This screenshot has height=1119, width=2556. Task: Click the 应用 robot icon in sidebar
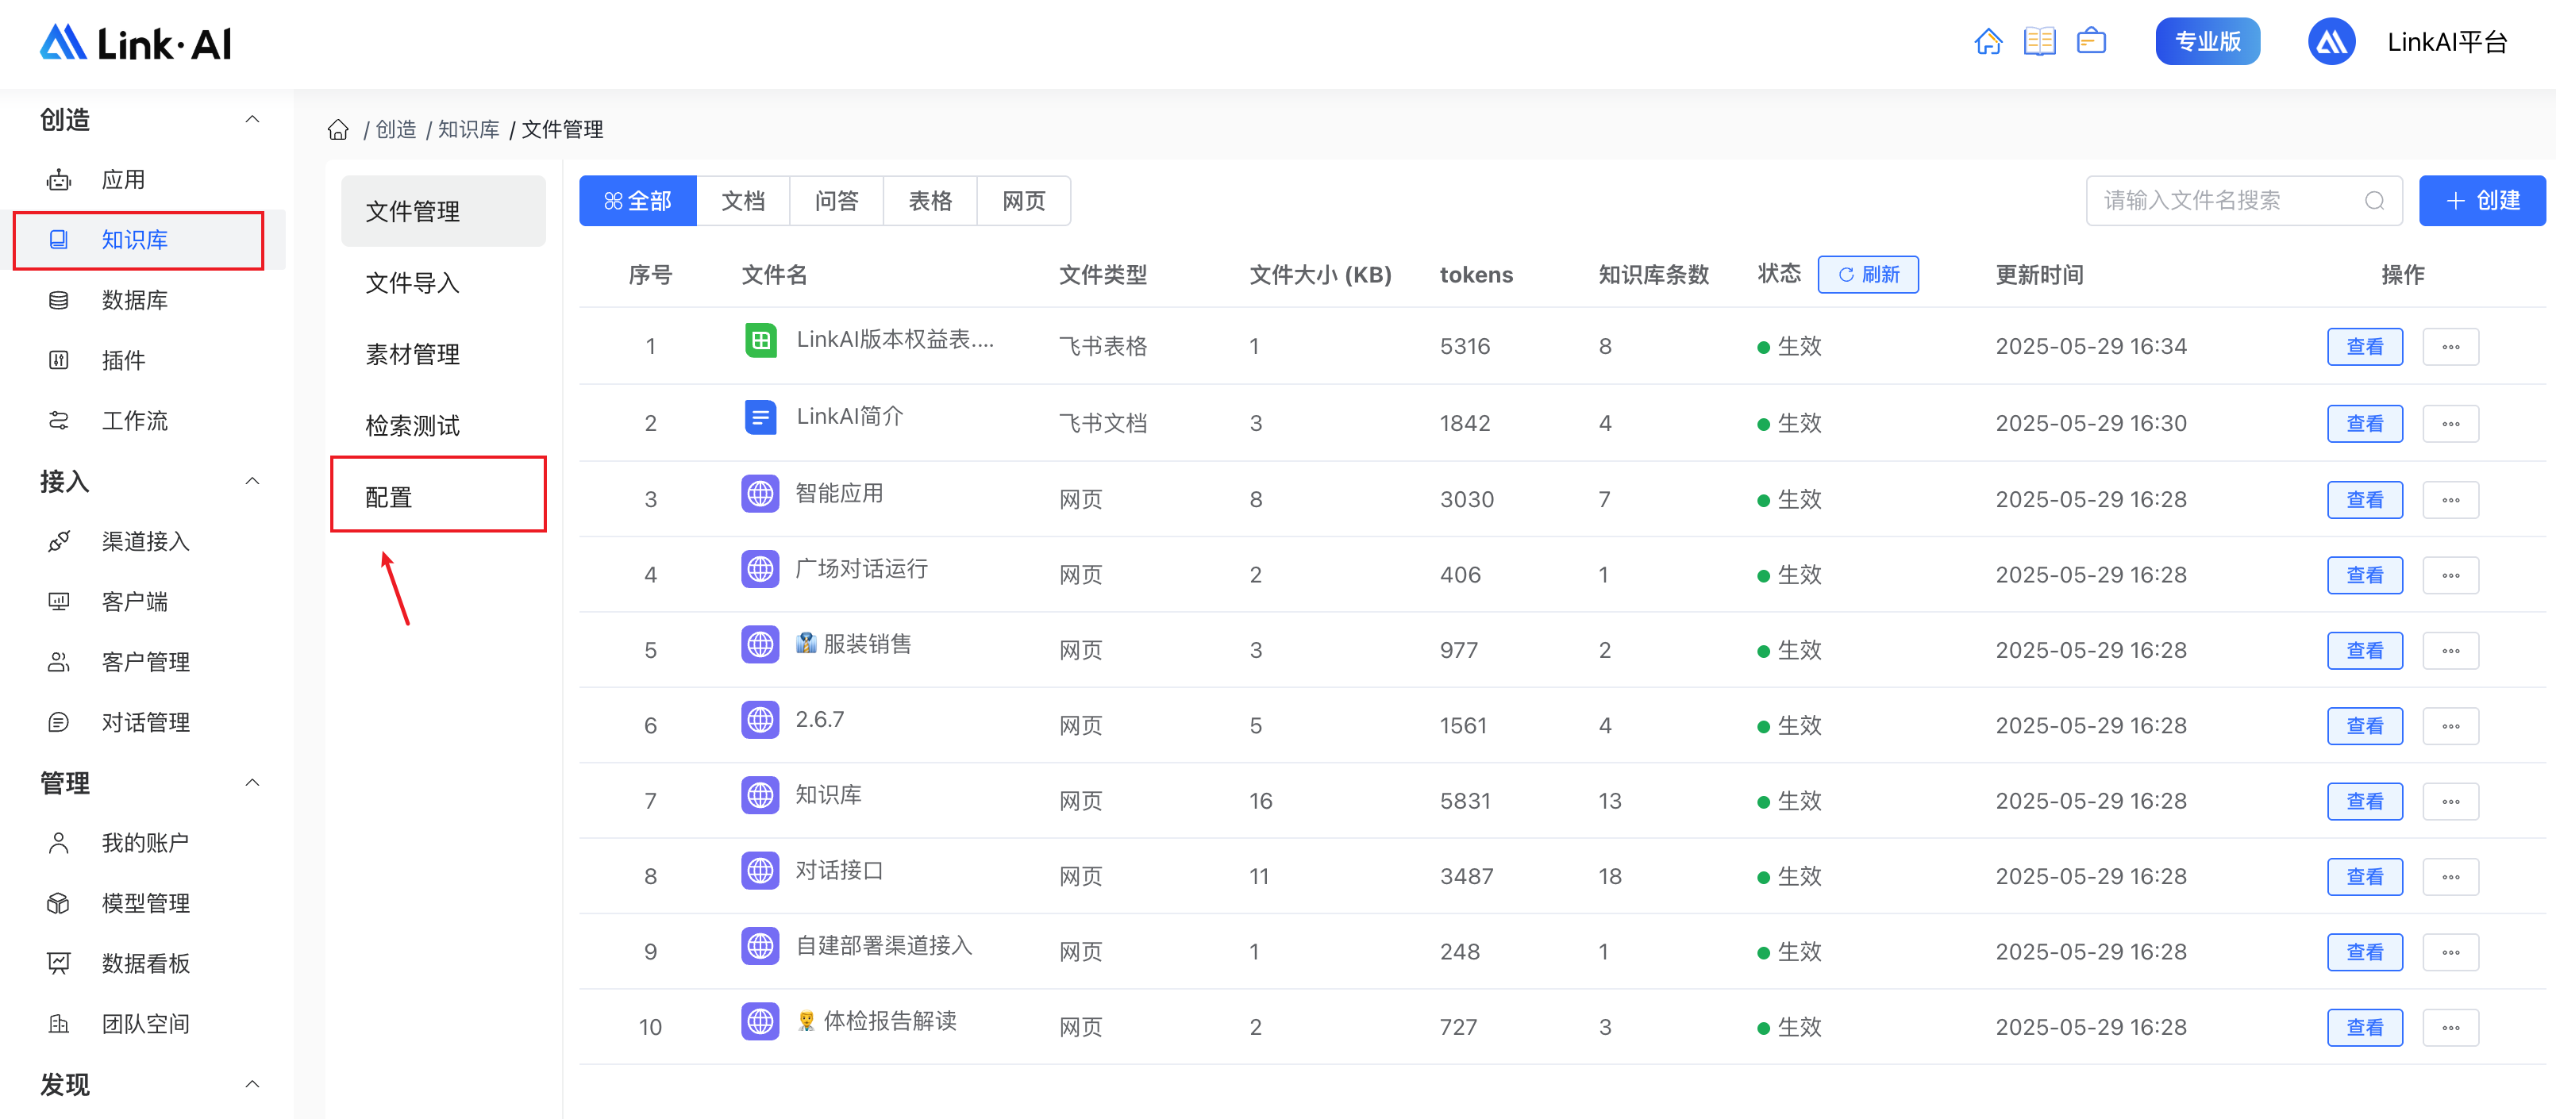59,179
